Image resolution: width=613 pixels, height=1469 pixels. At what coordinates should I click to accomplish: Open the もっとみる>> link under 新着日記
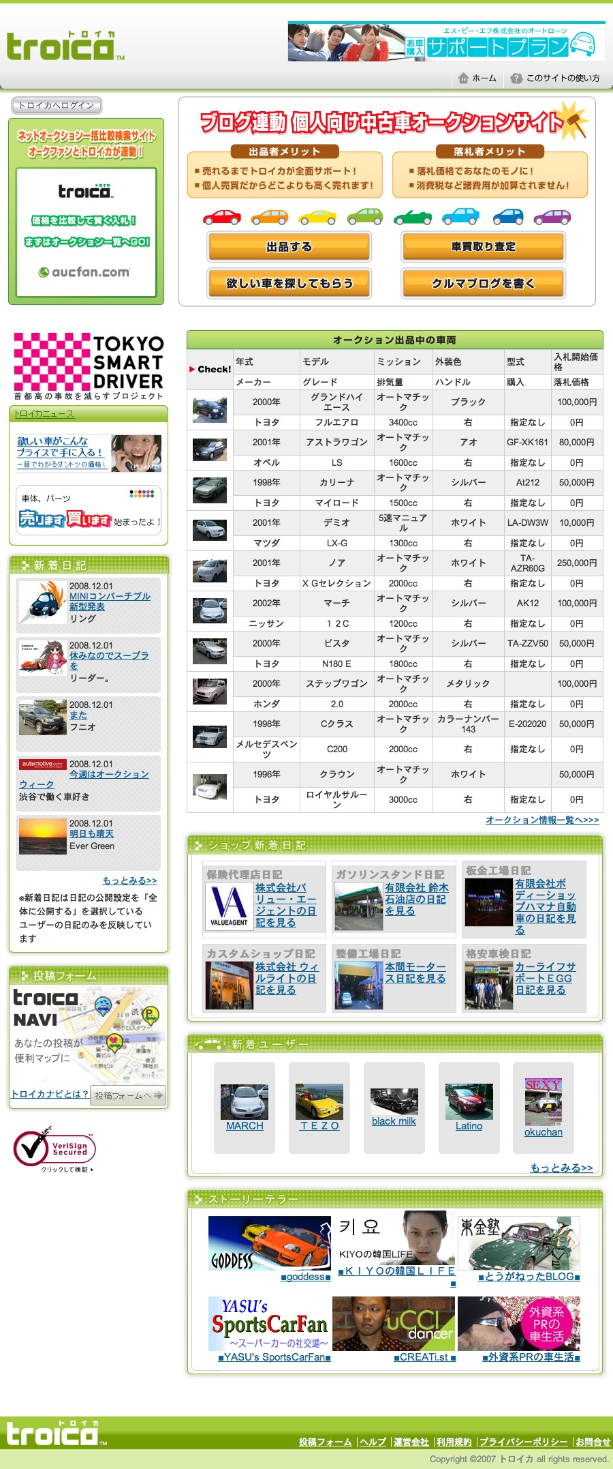pyautogui.click(x=129, y=880)
